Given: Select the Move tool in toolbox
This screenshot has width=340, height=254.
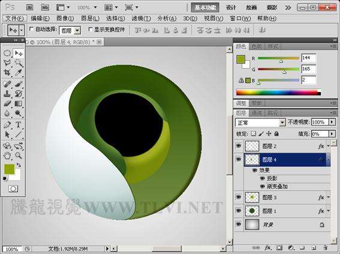Looking at the screenshot, I should 19,53.
